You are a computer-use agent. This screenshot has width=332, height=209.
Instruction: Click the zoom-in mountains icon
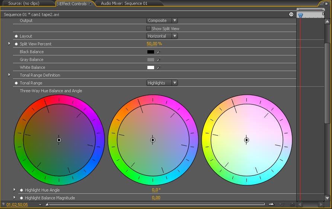271,204
